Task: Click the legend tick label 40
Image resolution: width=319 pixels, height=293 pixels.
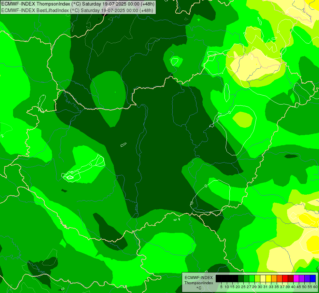Action: click(x=293, y=287)
